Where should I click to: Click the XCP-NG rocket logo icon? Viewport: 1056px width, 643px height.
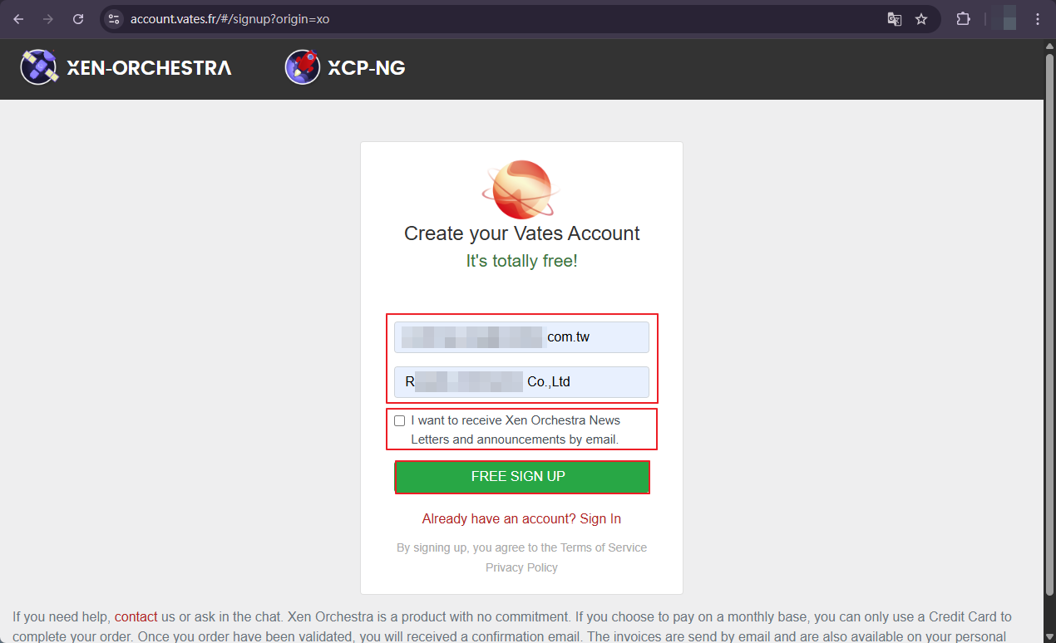point(303,67)
